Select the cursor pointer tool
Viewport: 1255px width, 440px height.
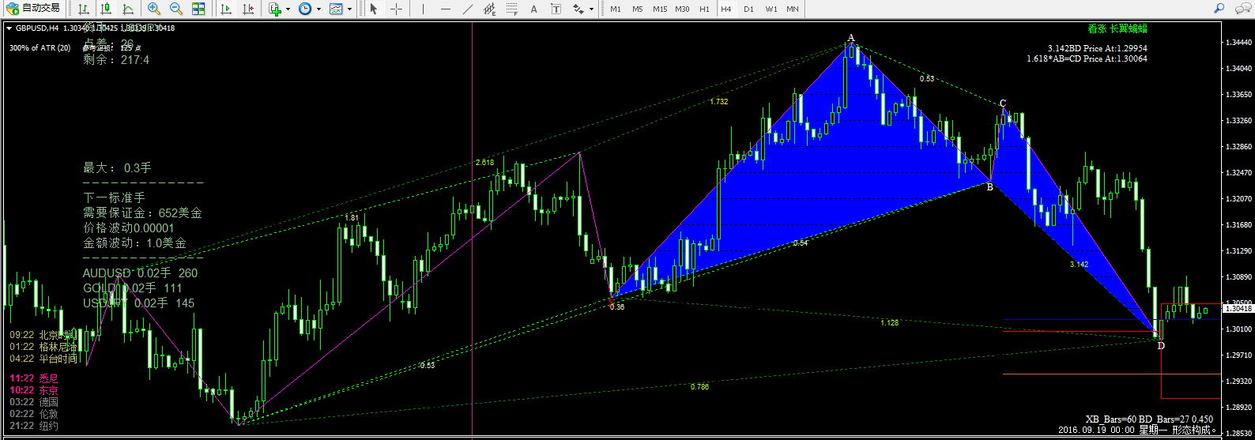[374, 9]
